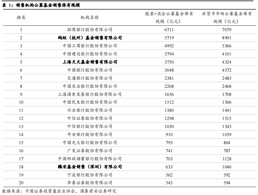The image size is (258, 195).
Task: Select 华泰证券股份有限公司 cell
Action: (90, 183)
